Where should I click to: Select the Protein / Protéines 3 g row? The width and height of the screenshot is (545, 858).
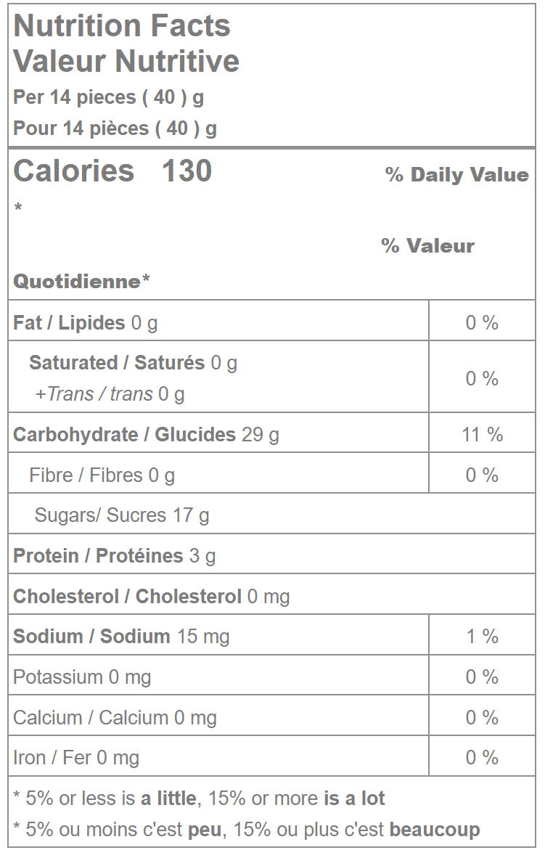(x=115, y=556)
